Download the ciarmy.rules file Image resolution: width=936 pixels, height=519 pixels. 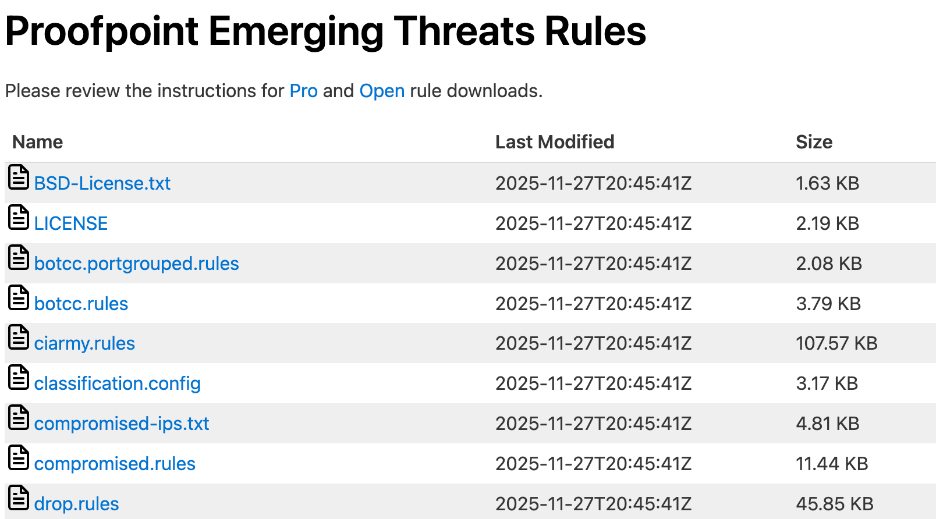pos(84,344)
